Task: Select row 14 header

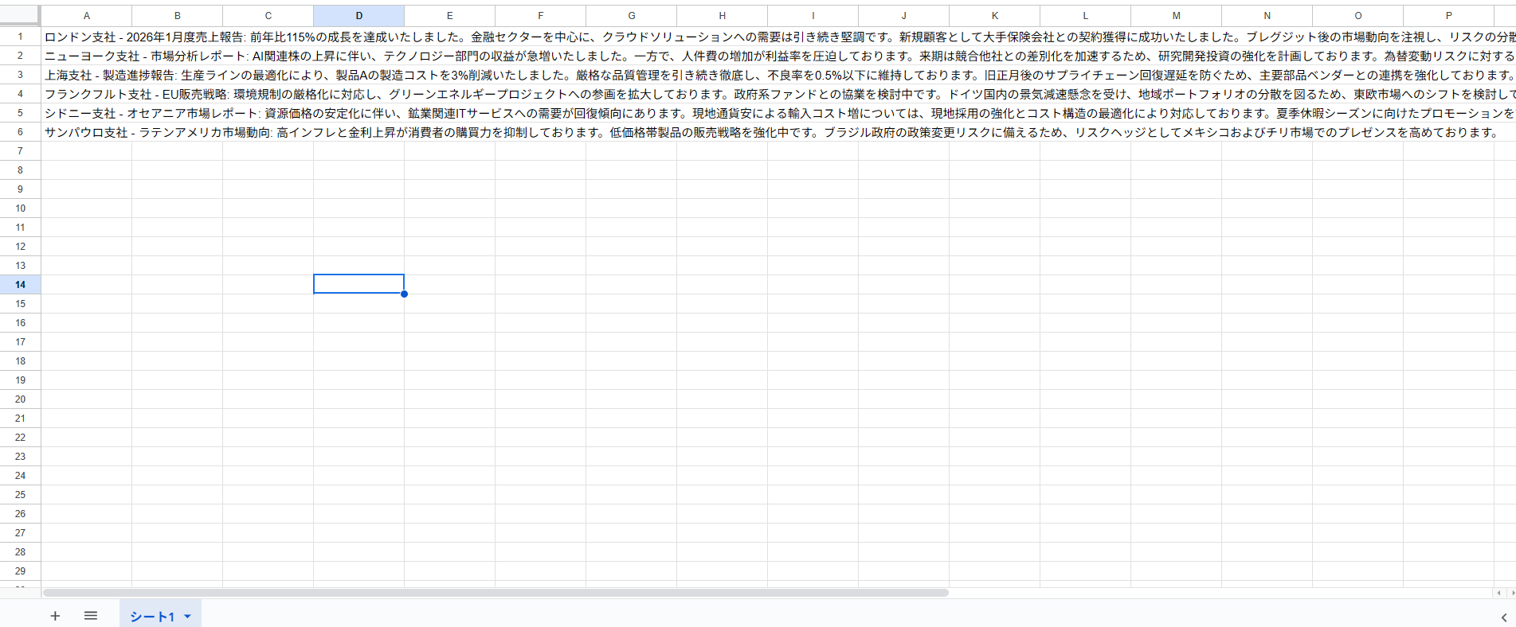Action: [20, 284]
